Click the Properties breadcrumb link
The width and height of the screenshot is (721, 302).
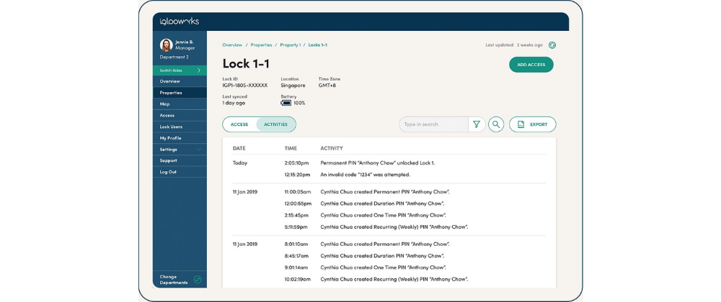261,45
